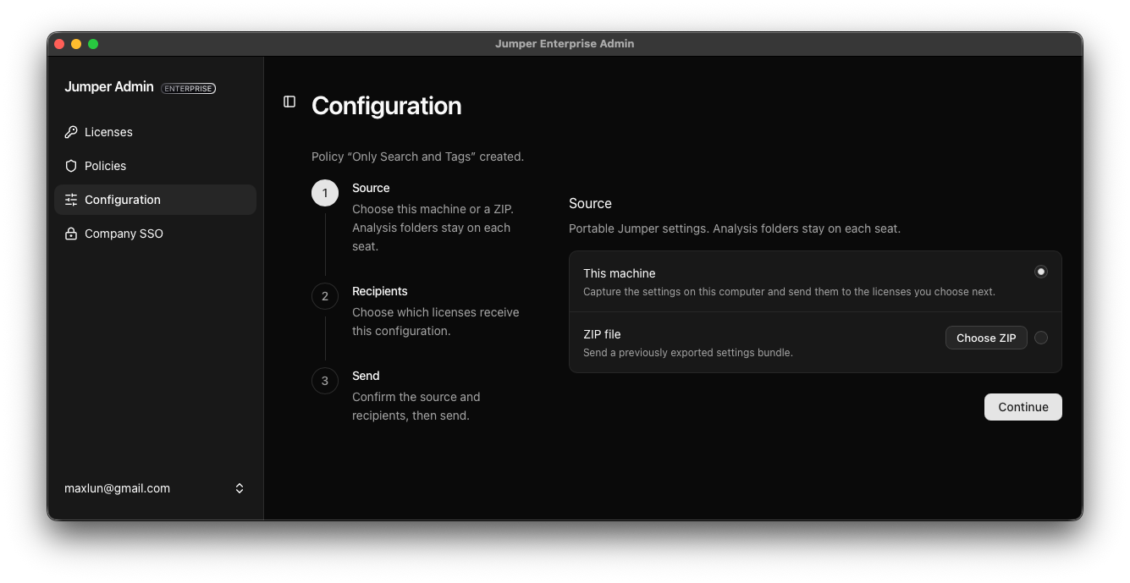The image size is (1130, 583).
Task: Click the Configuration page heading
Action: [x=387, y=106]
